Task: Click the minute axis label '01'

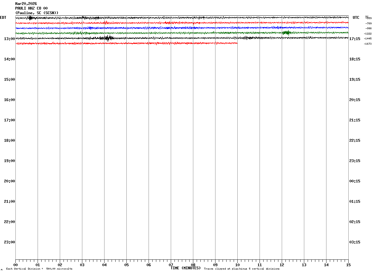Action: 38,265
